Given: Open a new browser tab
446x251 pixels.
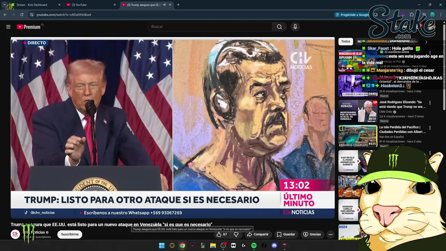Looking at the screenshot, I should (x=178, y=5).
